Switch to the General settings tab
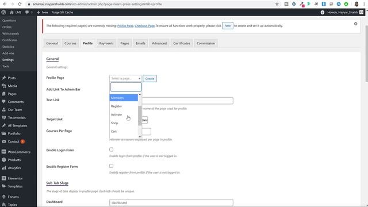Viewport: 368px width, 207px height. click(x=52, y=43)
